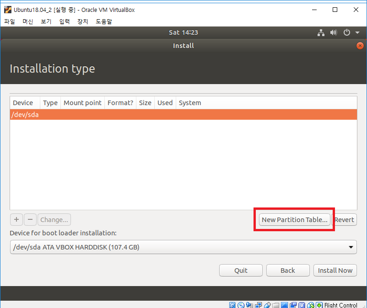
Task: Click the Revert button
Action: tap(344, 219)
